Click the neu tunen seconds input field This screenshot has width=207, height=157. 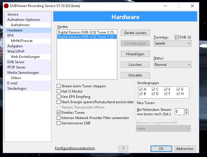click(x=180, y=111)
